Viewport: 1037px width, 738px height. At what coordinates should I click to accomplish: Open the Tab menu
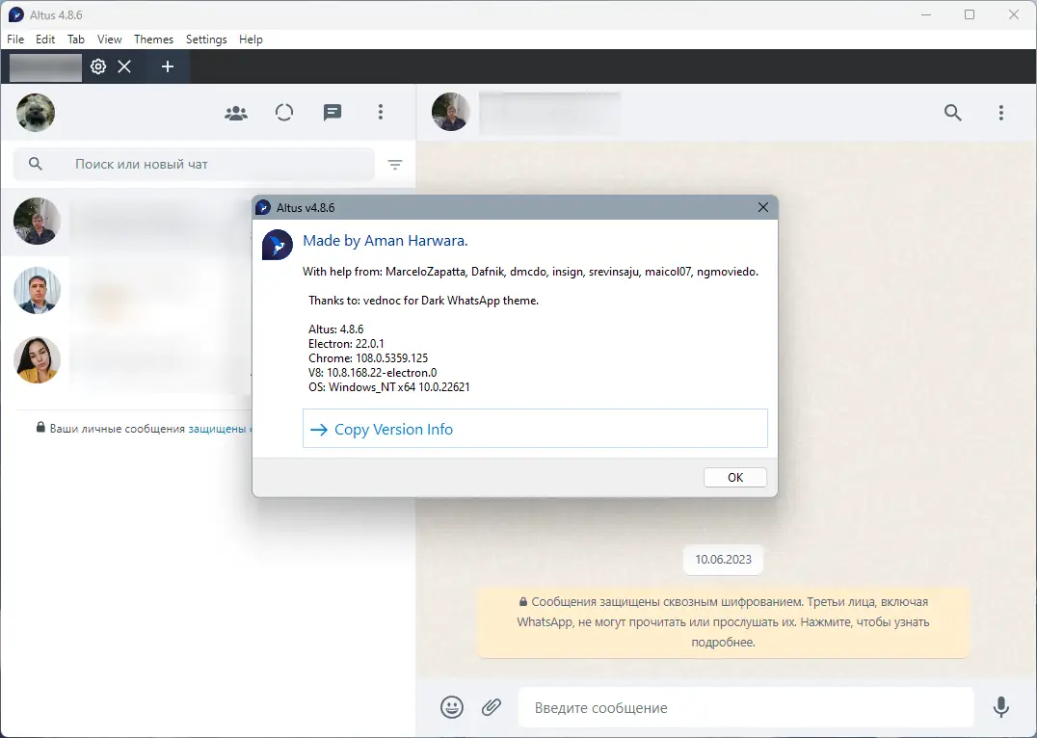pyautogui.click(x=76, y=40)
